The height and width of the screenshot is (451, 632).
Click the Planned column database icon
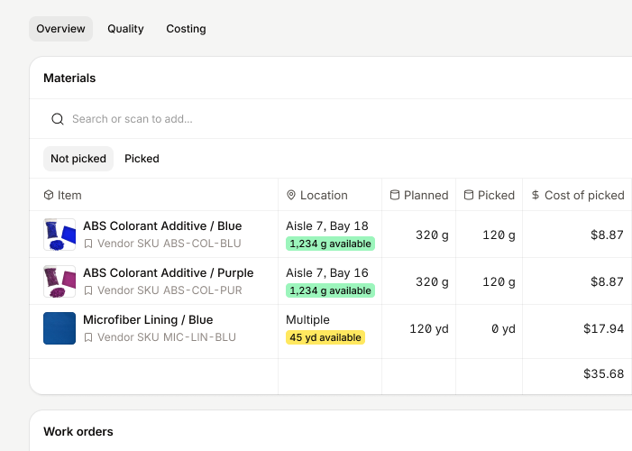[395, 195]
